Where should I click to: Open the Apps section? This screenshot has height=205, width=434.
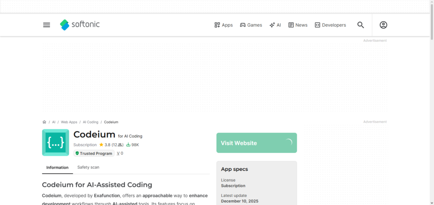[224, 25]
